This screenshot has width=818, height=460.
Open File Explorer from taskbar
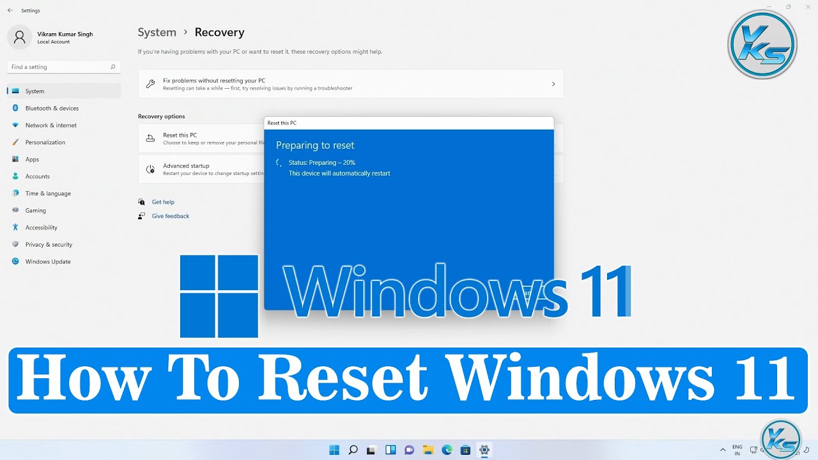[428, 450]
